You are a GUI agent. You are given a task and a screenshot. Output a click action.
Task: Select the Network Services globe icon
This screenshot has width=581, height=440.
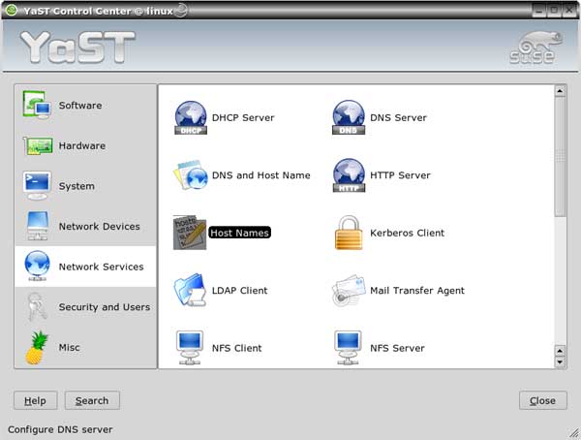click(37, 266)
